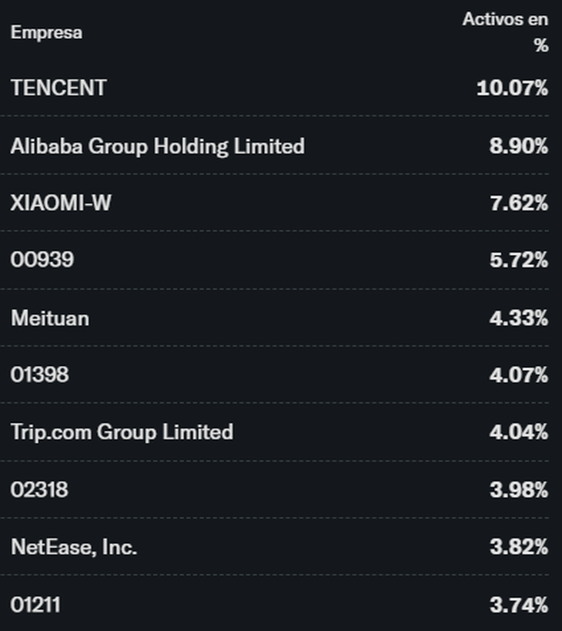Viewport: 562px width, 631px height.
Task: Click the 4.07% asset value
Action: pyautogui.click(x=518, y=375)
